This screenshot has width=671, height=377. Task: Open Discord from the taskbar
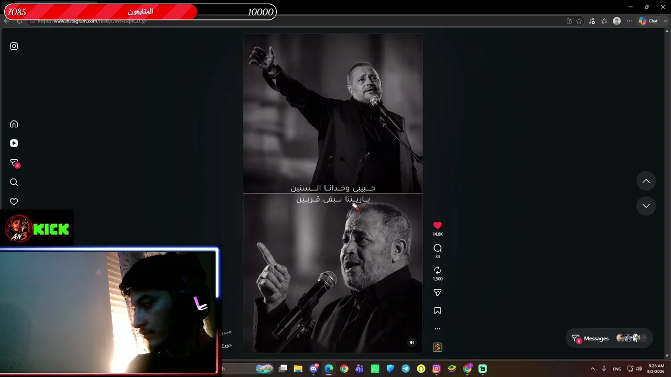click(x=313, y=369)
